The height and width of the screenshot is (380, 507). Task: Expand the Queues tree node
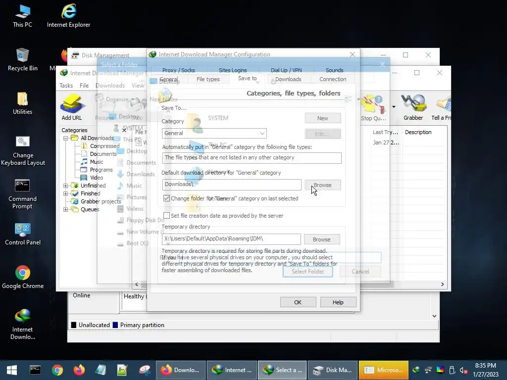[x=66, y=209]
